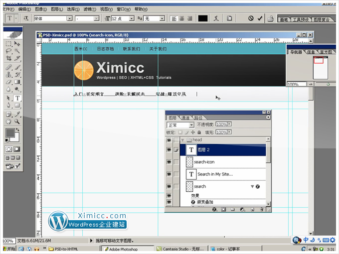
Task: Click the create warped text icon
Action: 216,18
